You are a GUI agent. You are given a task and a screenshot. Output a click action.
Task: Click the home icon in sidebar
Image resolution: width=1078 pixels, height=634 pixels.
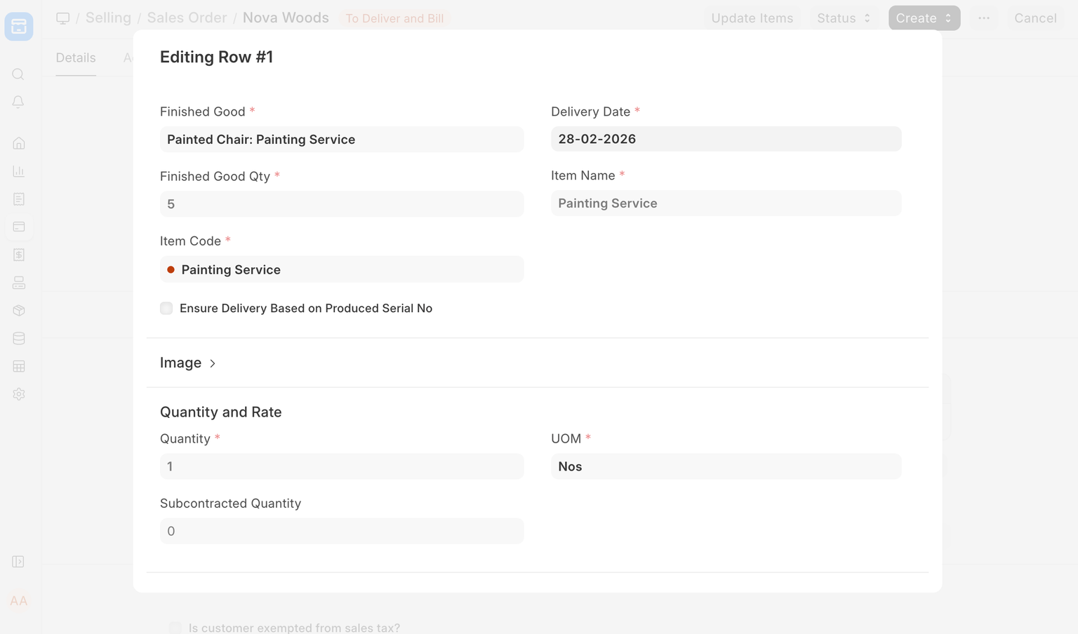coord(19,144)
